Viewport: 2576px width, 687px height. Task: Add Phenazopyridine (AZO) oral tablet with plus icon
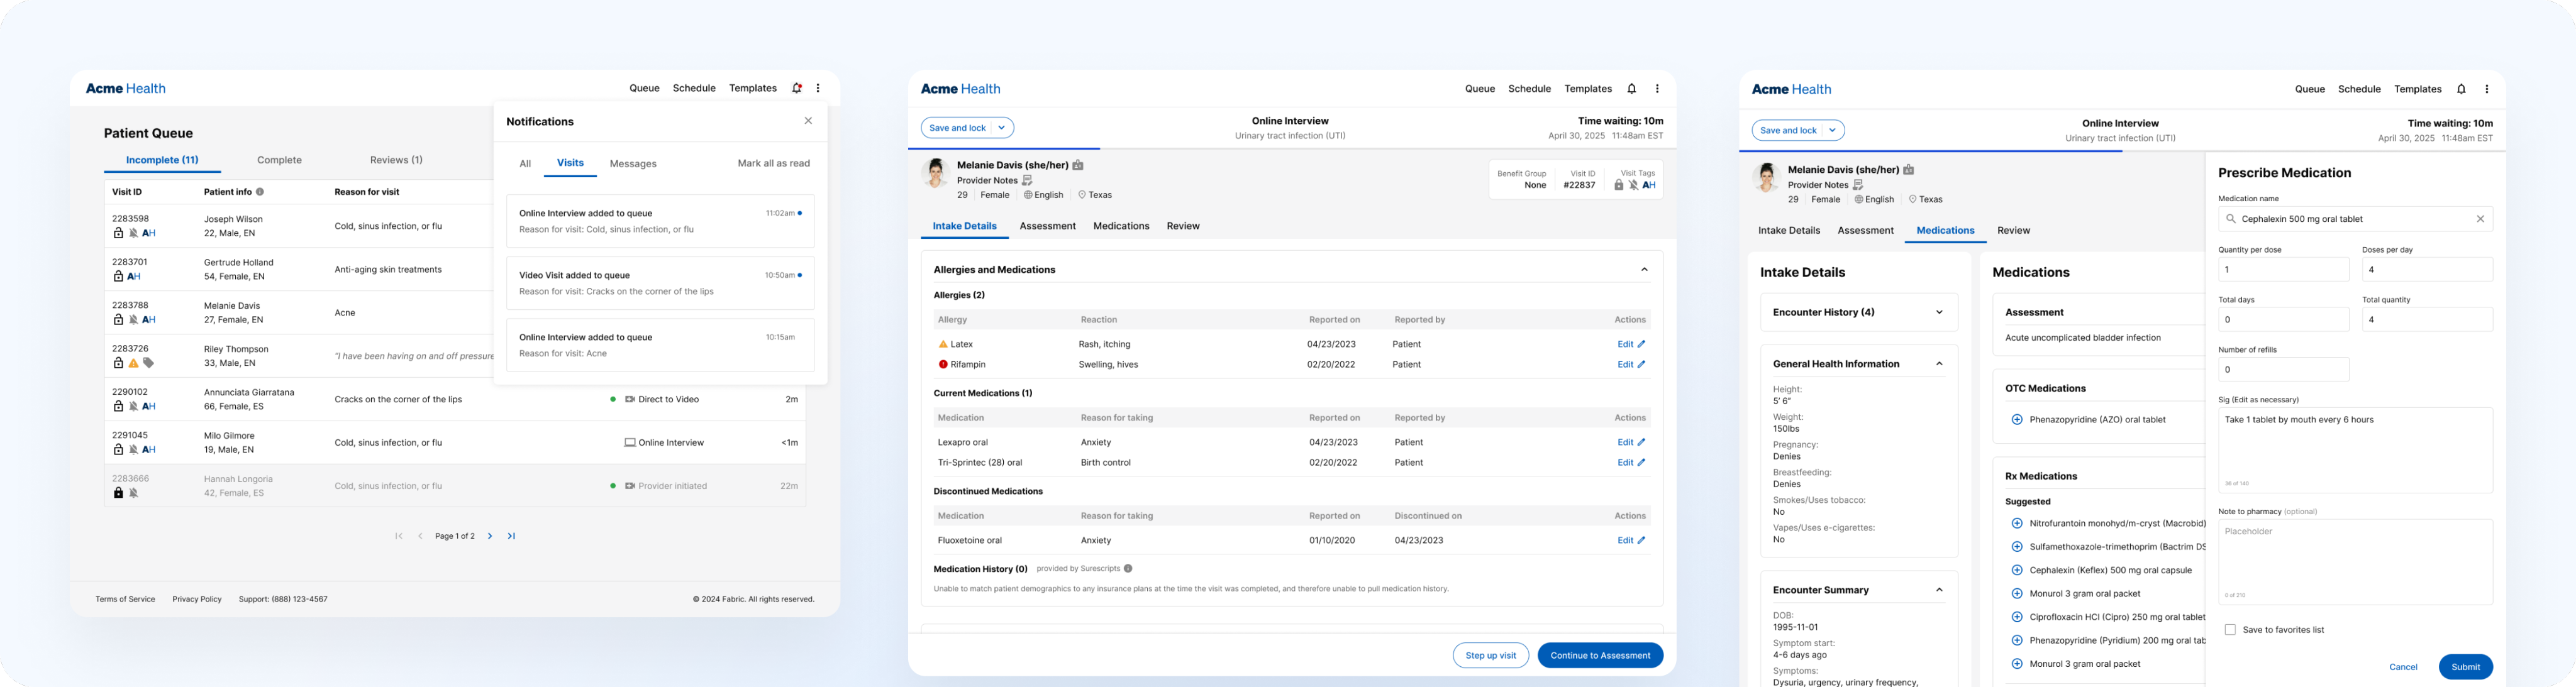(2017, 420)
